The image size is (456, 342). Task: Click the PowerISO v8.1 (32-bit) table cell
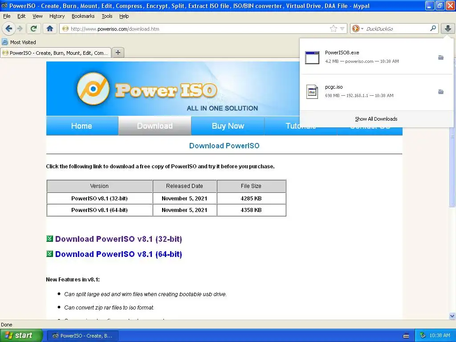[x=99, y=198]
